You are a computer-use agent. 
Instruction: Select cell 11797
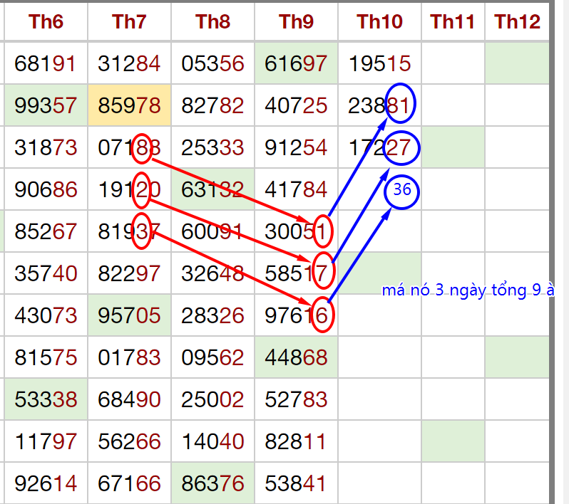tap(46, 441)
